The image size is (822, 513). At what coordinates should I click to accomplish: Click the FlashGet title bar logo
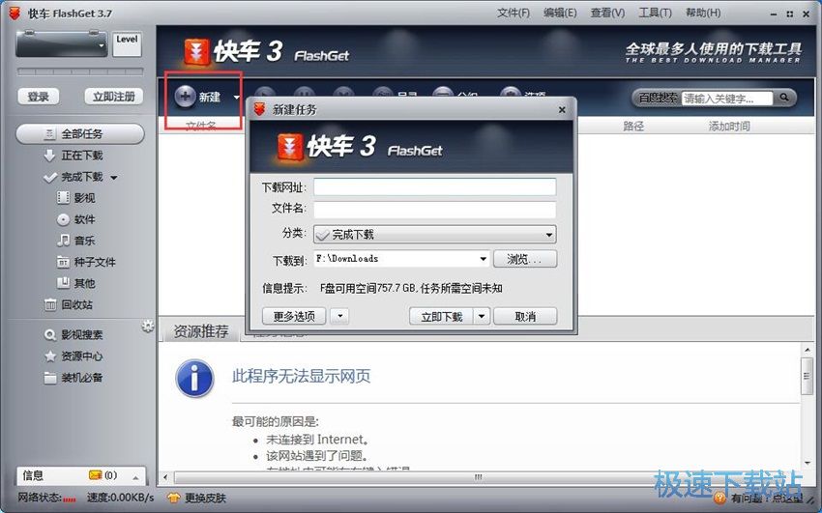pyautogui.click(x=15, y=14)
